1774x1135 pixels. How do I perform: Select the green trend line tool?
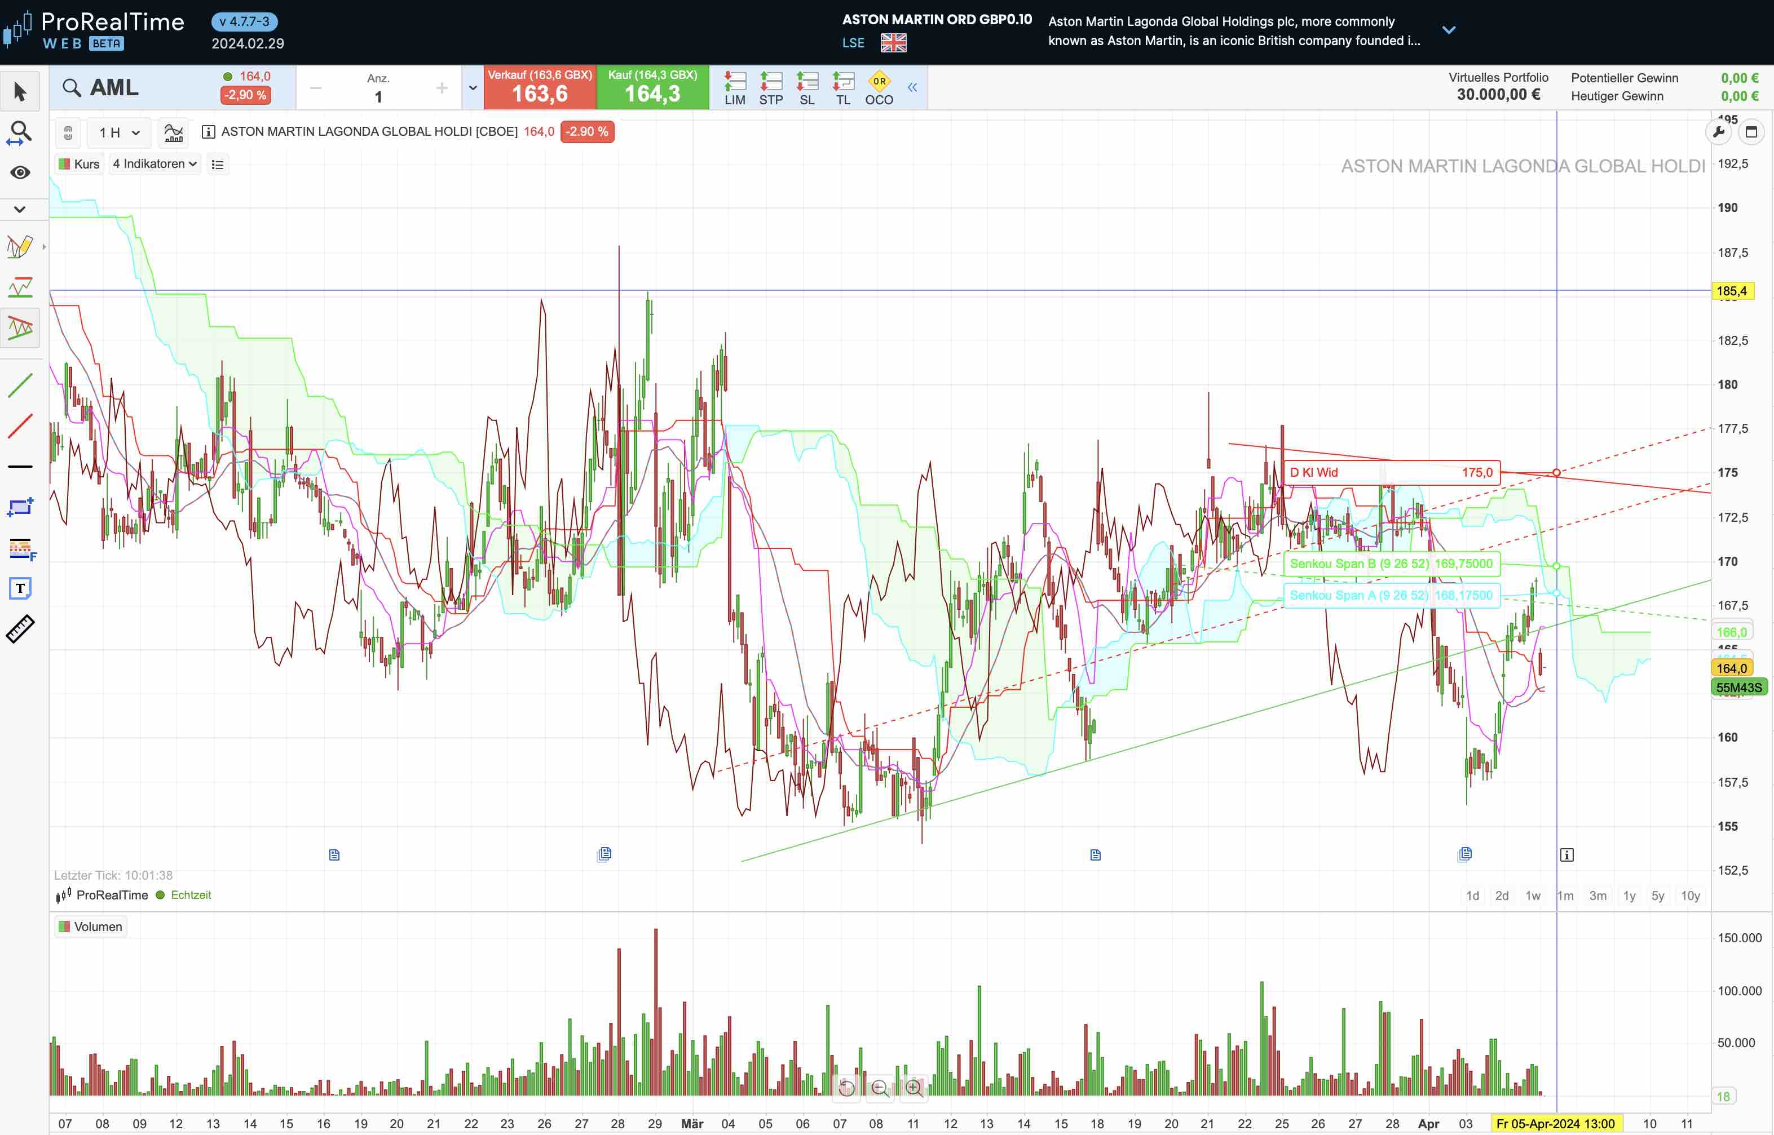coord(20,385)
